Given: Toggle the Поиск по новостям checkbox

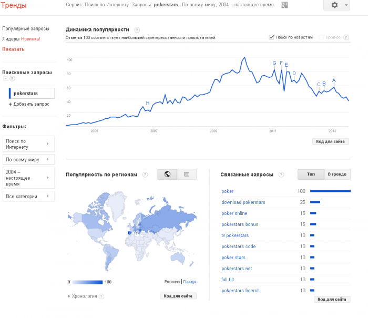Looking at the screenshot, I should pos(271,37).
